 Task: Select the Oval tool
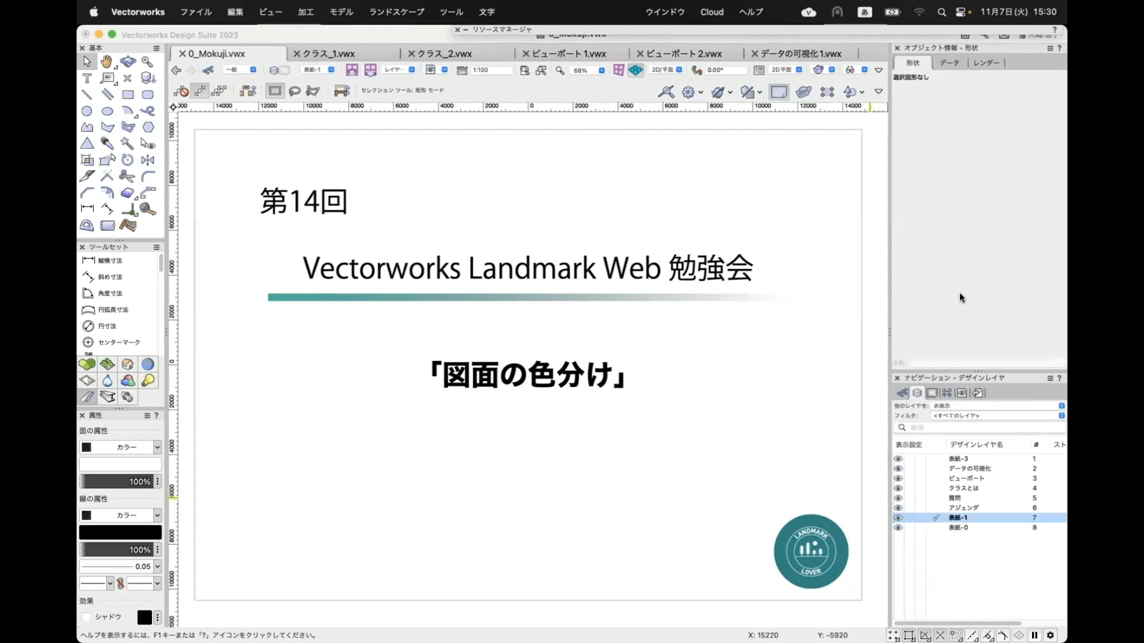click(x=107, y=111)
